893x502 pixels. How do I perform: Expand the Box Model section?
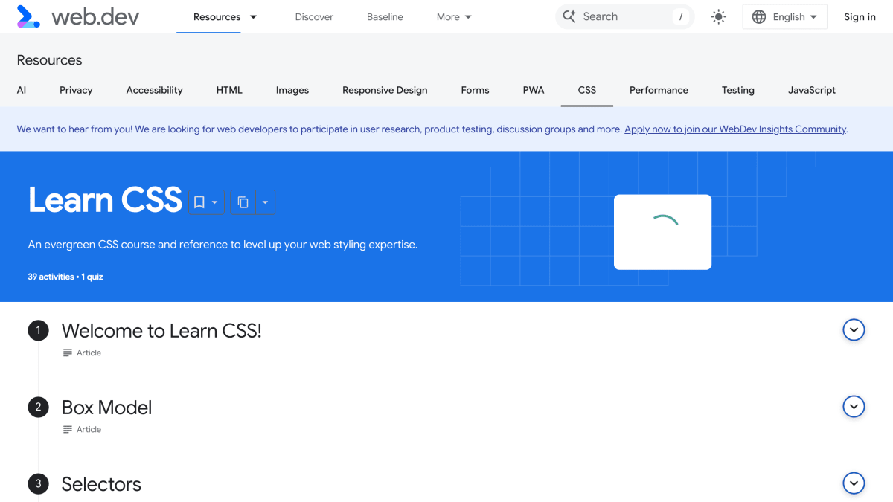[x=854, y=406]
